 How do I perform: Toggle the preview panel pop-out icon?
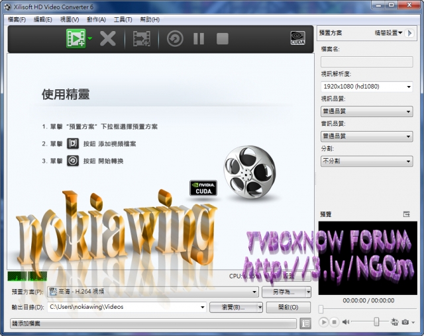click(x=407, y=214)
